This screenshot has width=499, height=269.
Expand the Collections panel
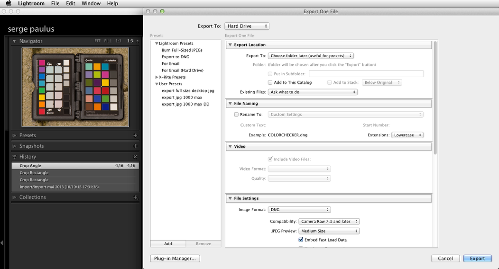[x=14, y=197]
